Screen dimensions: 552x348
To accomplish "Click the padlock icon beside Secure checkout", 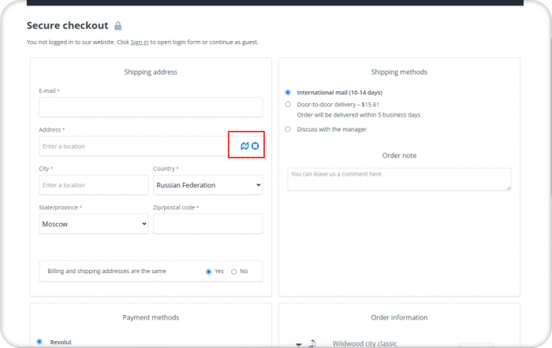I will [x=118, y=26].
